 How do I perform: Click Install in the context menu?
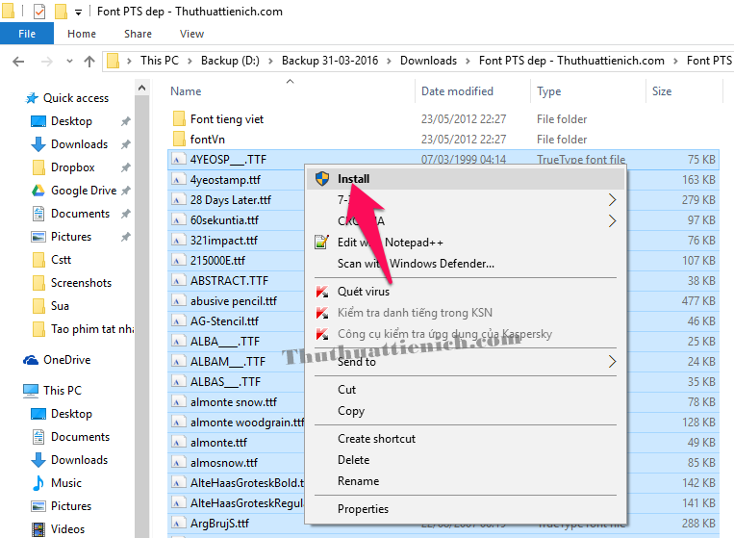(354, 178)
